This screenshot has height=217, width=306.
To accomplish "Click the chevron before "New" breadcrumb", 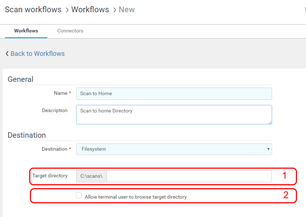I will click(x=114, y=10).
